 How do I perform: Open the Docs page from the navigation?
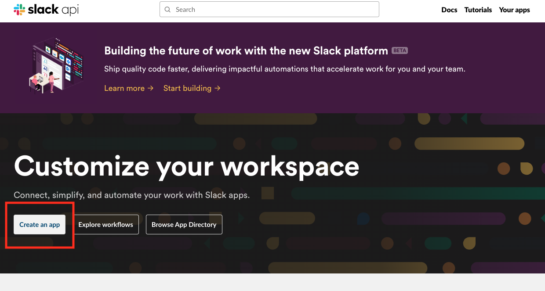pyautogui.click(x=449, y=10)
